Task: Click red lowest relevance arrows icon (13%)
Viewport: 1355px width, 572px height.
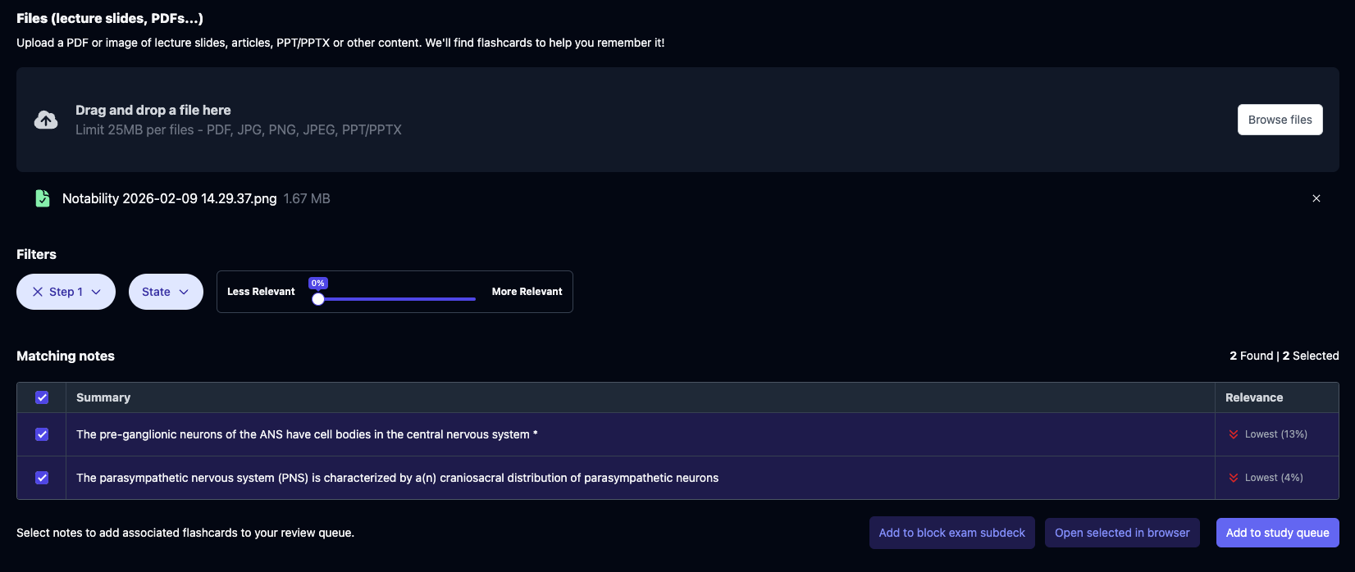Action: 1233,434
